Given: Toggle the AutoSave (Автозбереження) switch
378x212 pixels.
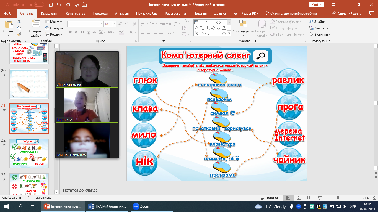Looking at the screenshot, I should pos(39,4).
